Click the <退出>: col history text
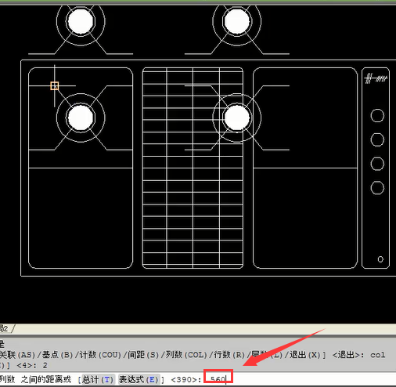The width and height of the screenshot is (396, 387). (x=358, y=355)
